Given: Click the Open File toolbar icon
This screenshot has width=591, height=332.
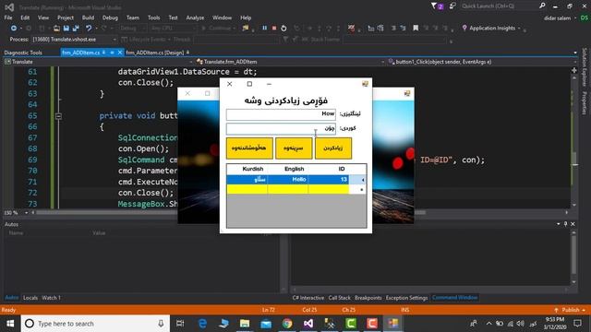Looking at the screenshot, I should coord(56,29).
